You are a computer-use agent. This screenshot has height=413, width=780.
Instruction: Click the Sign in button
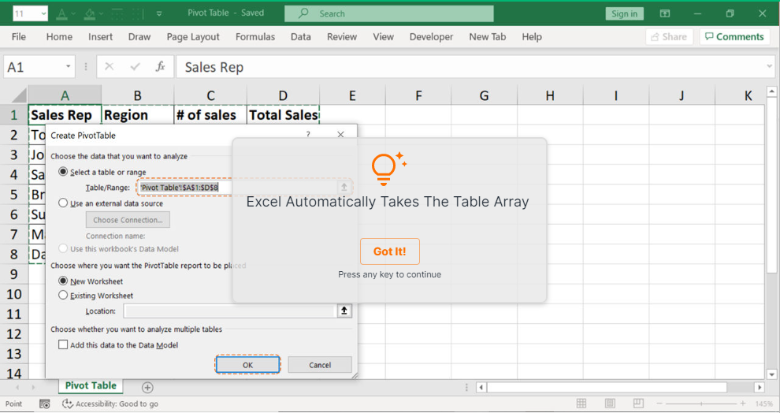(x=624, y=14)
